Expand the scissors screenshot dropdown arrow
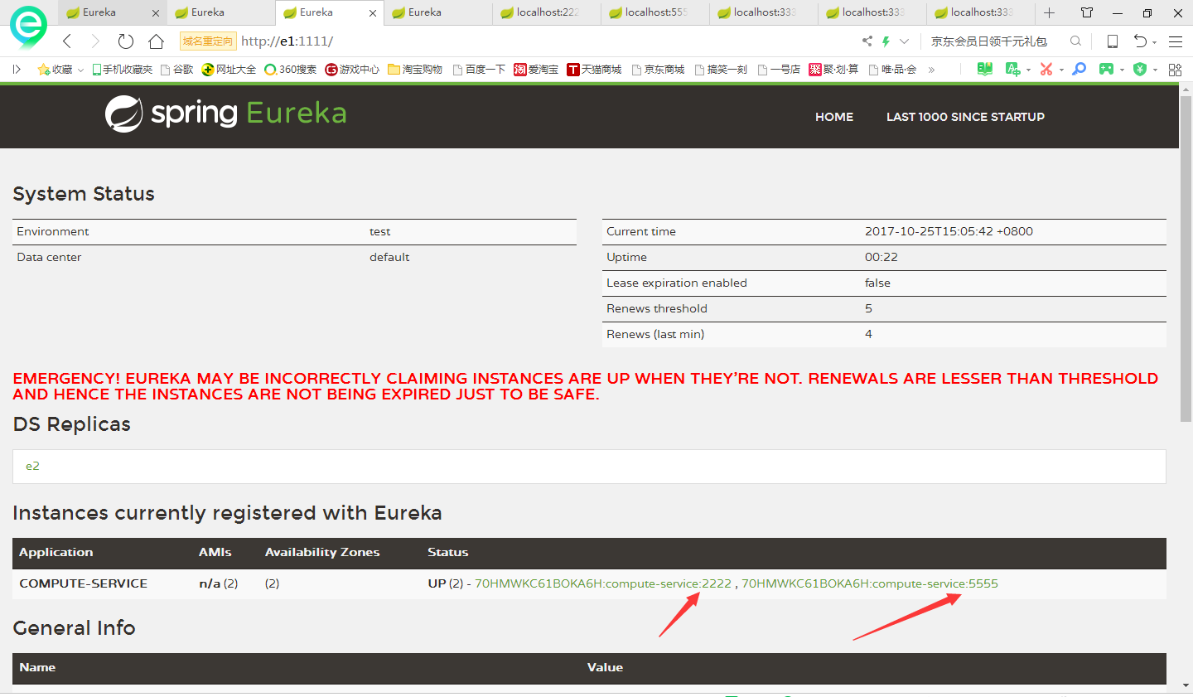The height and width of the screenshot is (697, 1193). [x=1061, y=70]
